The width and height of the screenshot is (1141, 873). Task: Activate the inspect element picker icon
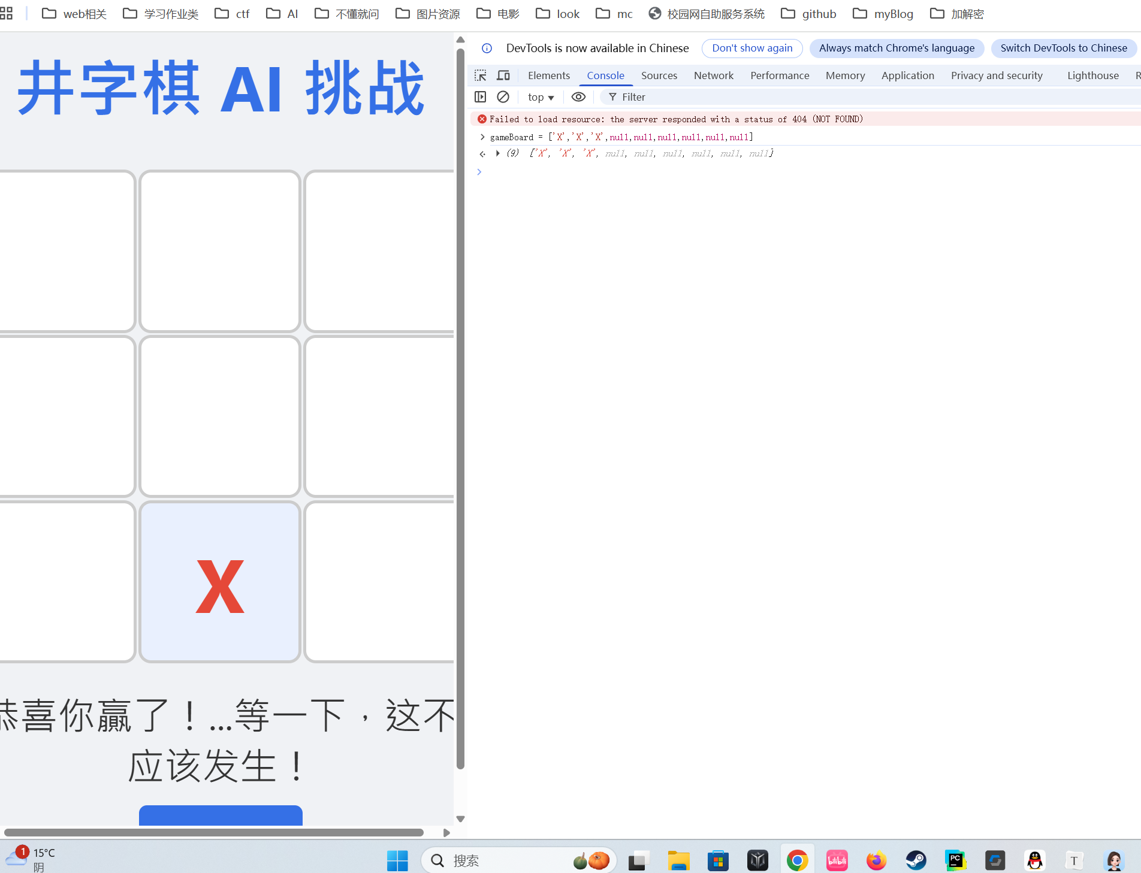click(480, 75)
